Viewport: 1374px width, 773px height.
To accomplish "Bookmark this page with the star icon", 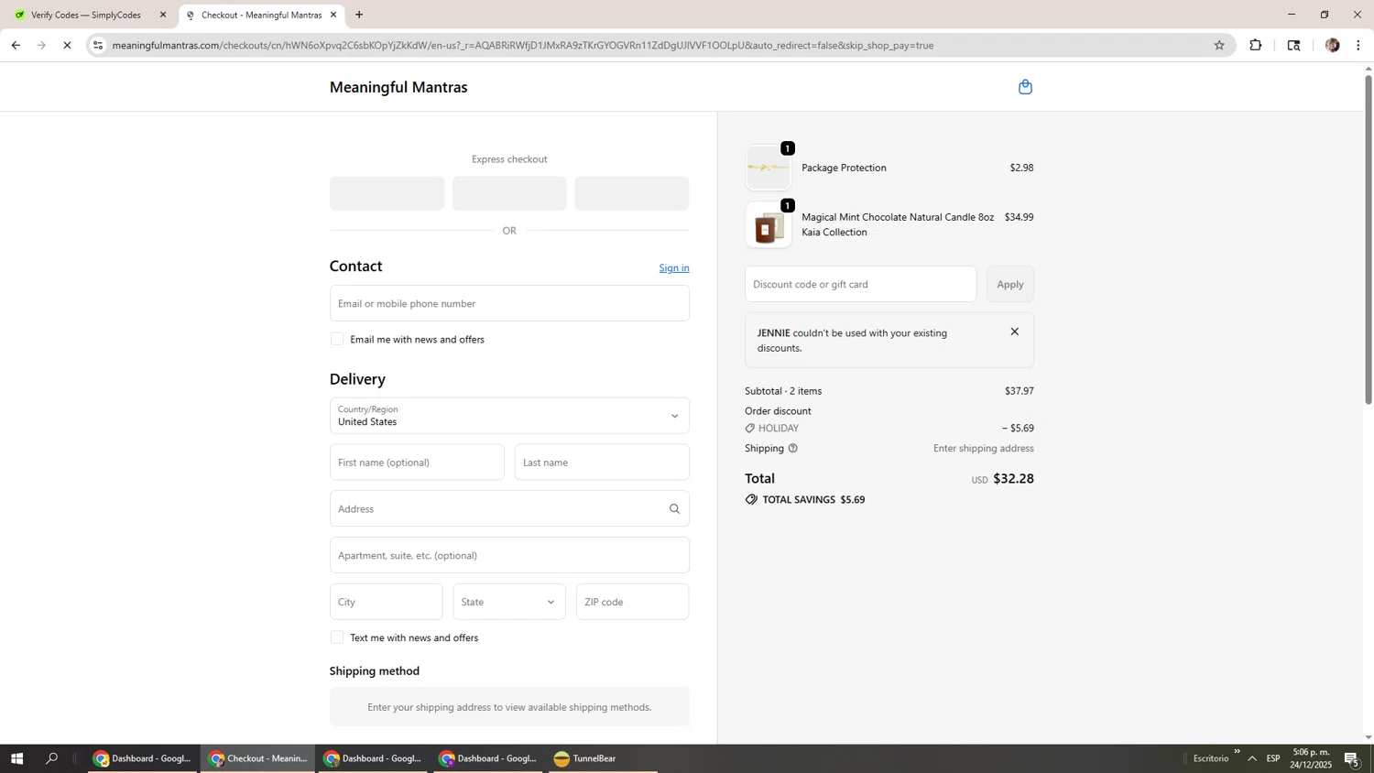I will tap(1219, 45).
